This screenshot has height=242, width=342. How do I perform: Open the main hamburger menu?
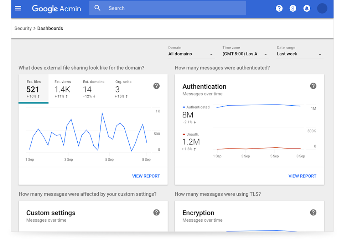click(x=18, y=8)
